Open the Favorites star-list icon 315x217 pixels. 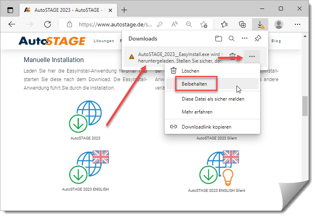(x=224, y=24)
